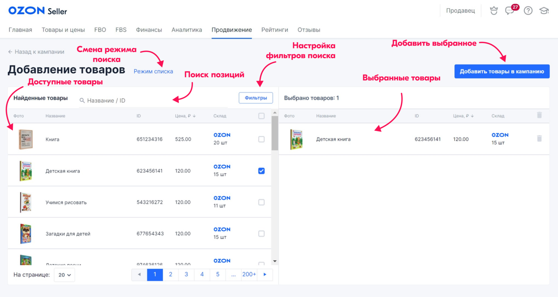The height and width of the screenshot is (297, 558).
Task: Click the trash icon in selected header
Action: click(x=539, y=115)
